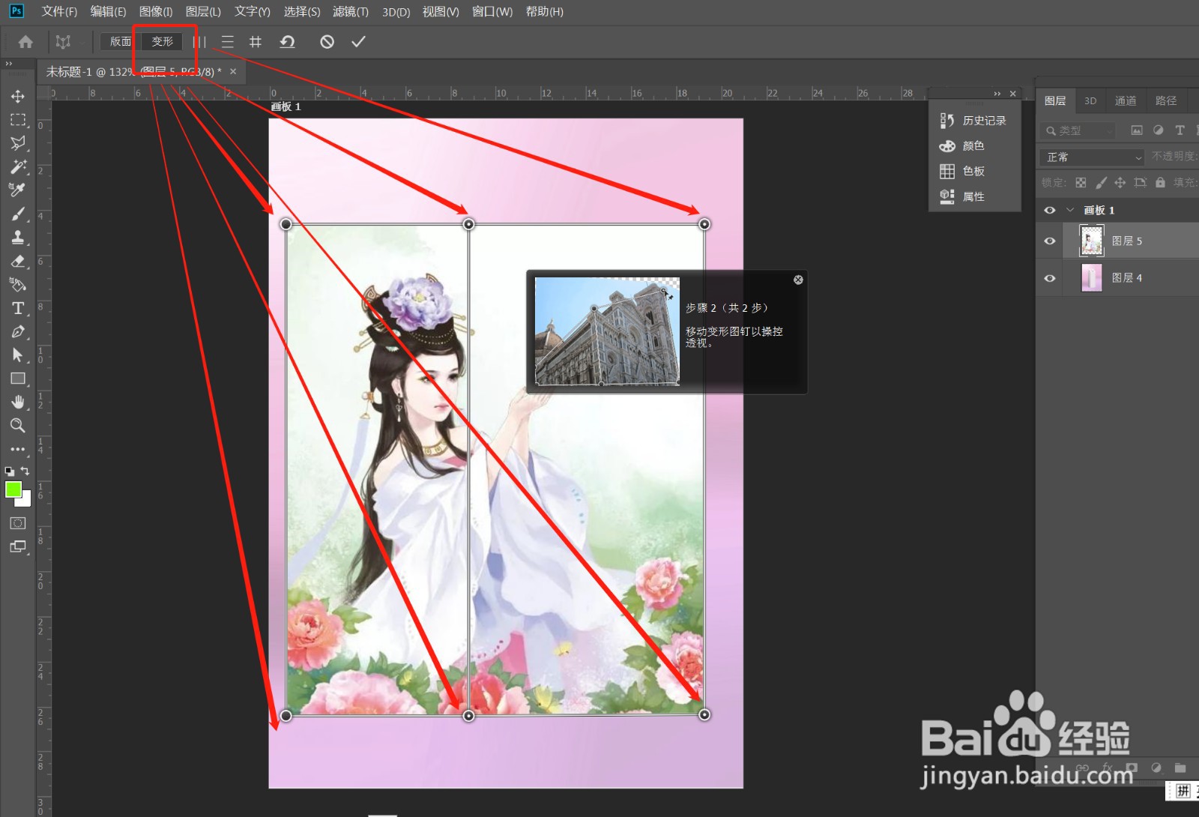The height and width of the screenshot is (817, 1199).
Task: Commit perspective warp with the checkmark icon
Action: pyautogui.click(x=358, y=42)
